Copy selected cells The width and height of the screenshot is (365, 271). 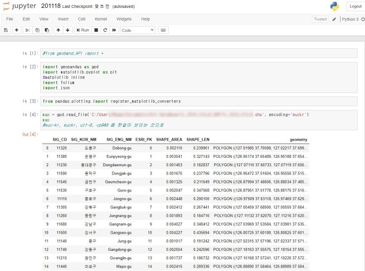click(37, 30)
